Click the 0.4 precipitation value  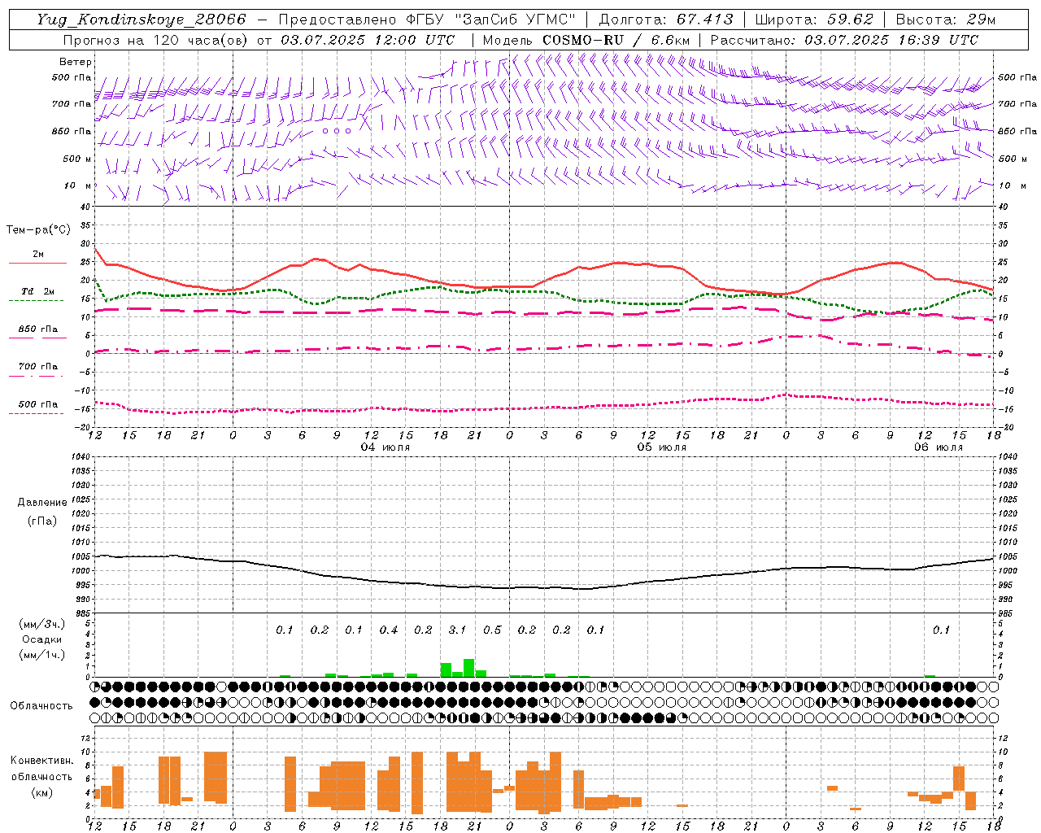click(388, 630)
